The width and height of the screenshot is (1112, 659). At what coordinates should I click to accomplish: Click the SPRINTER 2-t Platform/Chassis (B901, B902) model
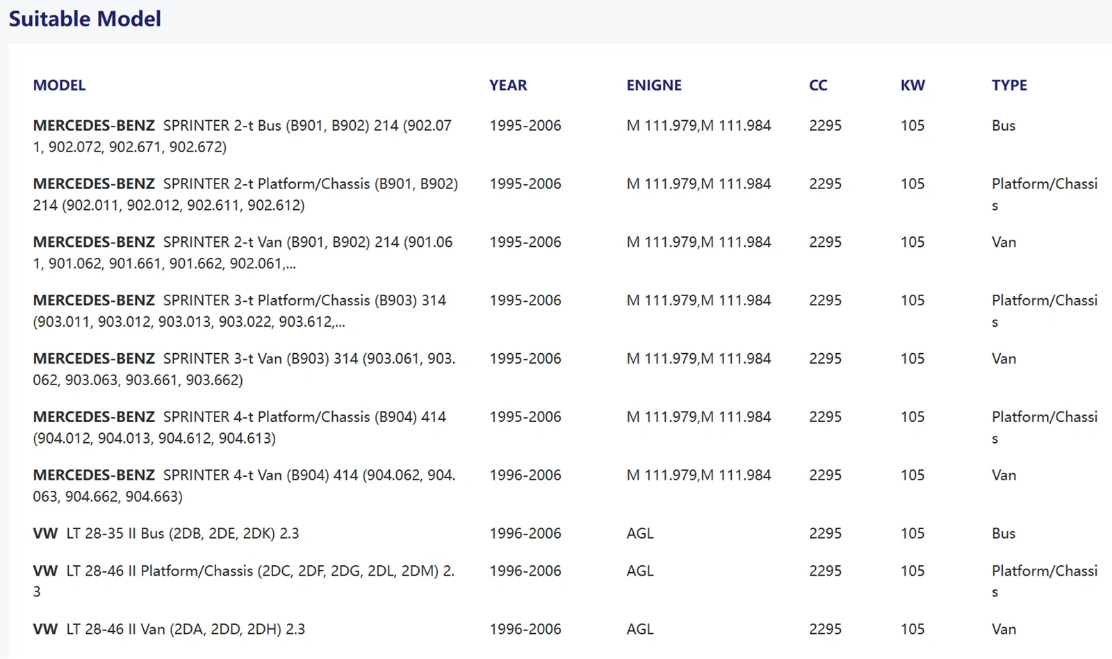[x=245, y=195]
